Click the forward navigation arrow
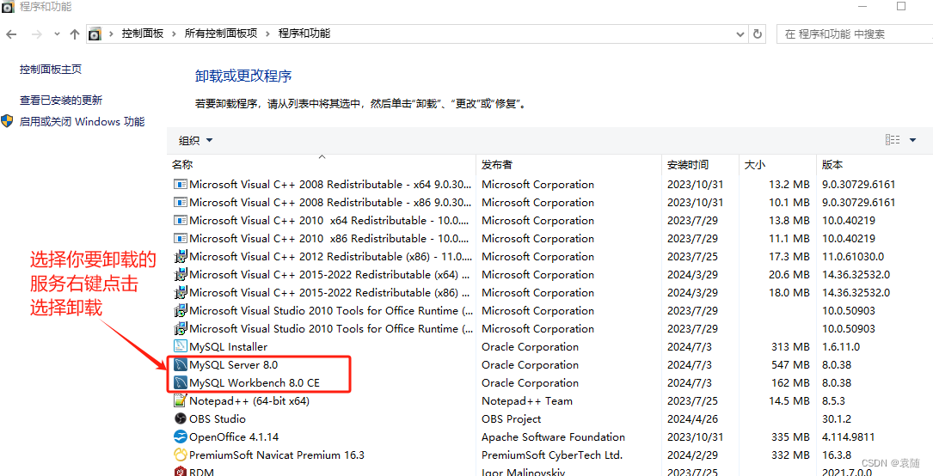 (x=36, y=34)
